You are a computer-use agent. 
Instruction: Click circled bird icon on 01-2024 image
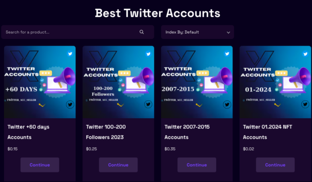click(305, 104)
